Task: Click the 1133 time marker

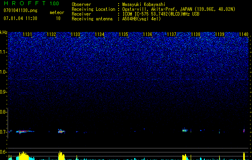Action: pyautogui.click(x=76, y=34)
